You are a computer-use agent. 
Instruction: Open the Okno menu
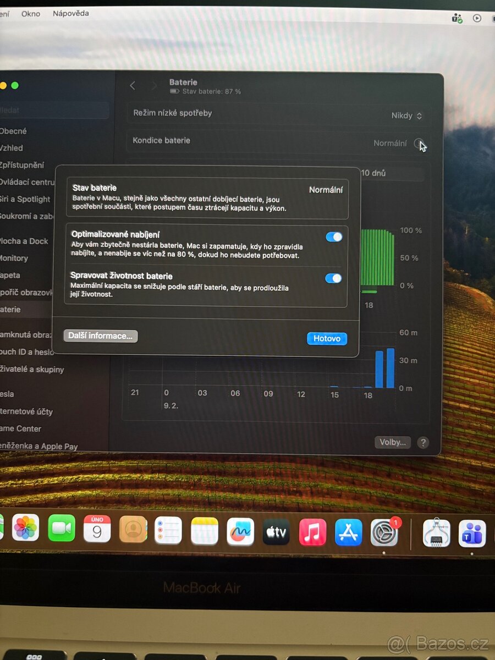click(x=30, y=13)
